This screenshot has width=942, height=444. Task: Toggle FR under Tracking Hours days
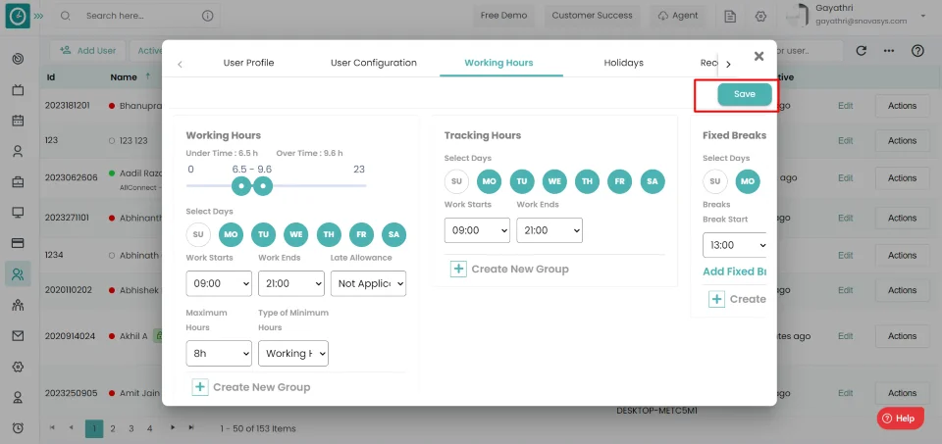pos(620,181)
